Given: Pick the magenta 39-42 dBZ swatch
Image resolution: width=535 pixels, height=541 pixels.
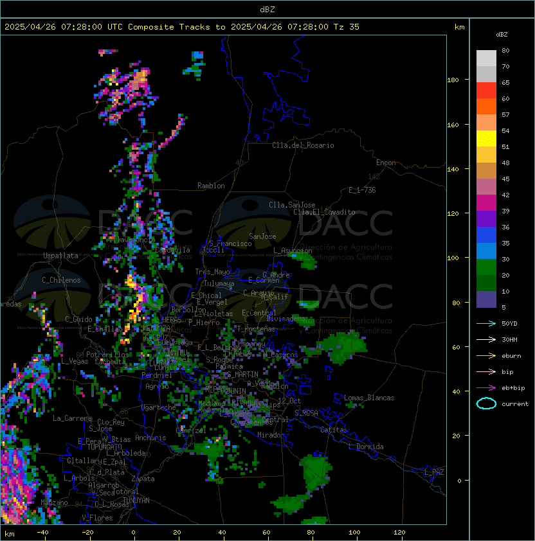Looking at the screenshot, I should coord(486,203).
